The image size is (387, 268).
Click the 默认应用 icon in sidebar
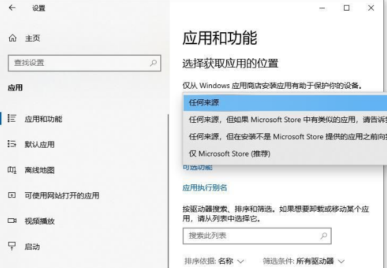(12, 144)
